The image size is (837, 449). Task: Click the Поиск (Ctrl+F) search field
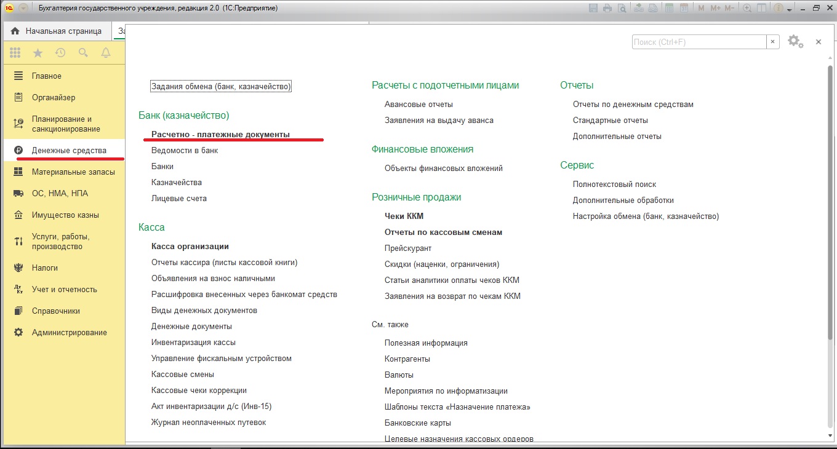point(699,42)
